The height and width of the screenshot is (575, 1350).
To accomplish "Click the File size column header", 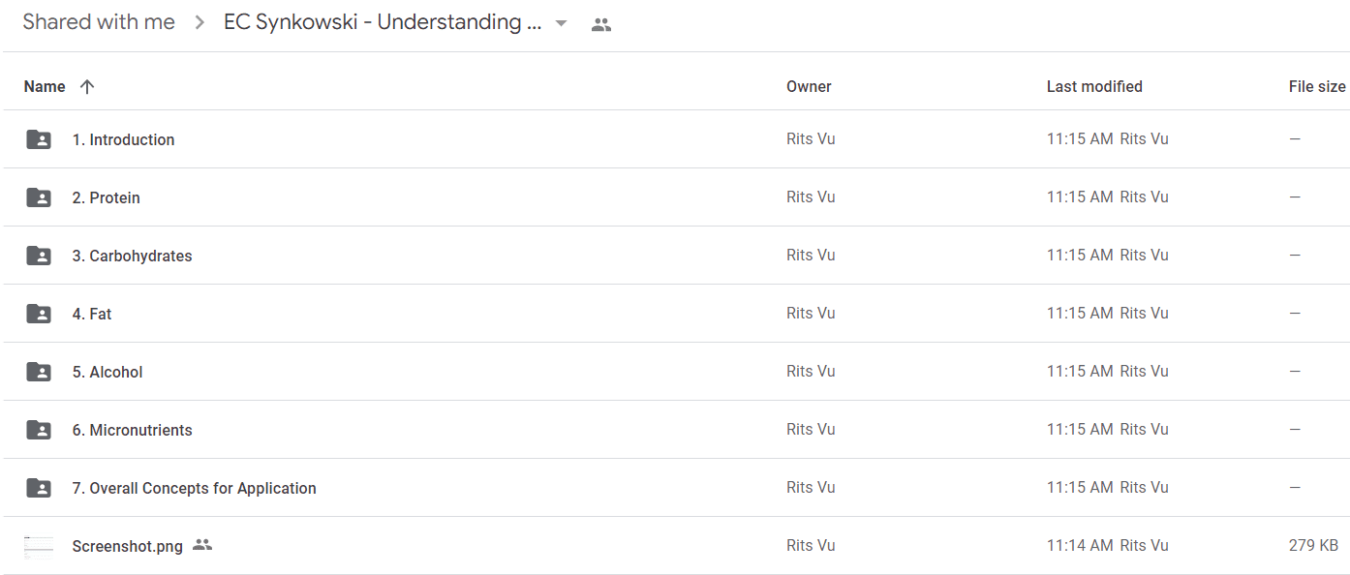I will (1317, 86).
